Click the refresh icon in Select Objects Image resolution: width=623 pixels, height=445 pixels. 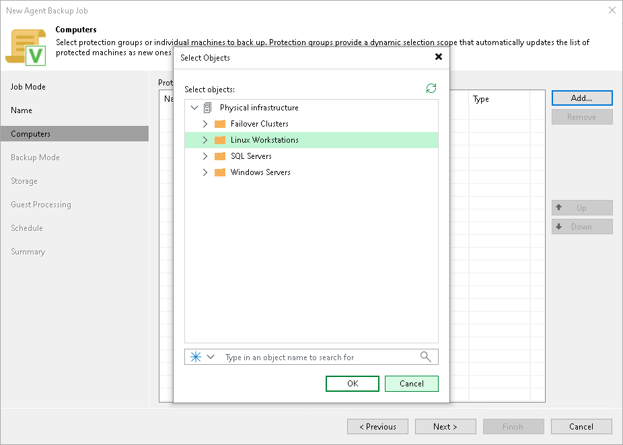(x=431, y=88)
